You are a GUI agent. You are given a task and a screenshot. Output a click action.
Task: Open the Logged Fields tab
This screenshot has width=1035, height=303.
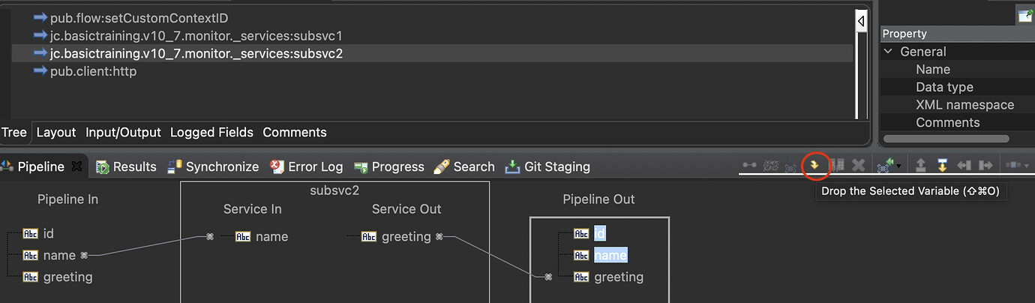(x=211, y=132)
